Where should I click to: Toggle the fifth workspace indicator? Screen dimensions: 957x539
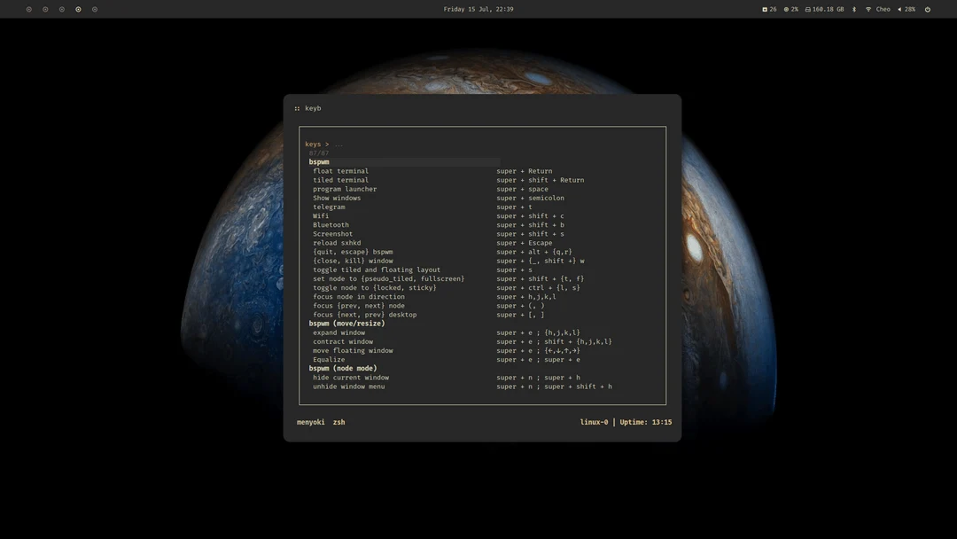tap(94, 9)
